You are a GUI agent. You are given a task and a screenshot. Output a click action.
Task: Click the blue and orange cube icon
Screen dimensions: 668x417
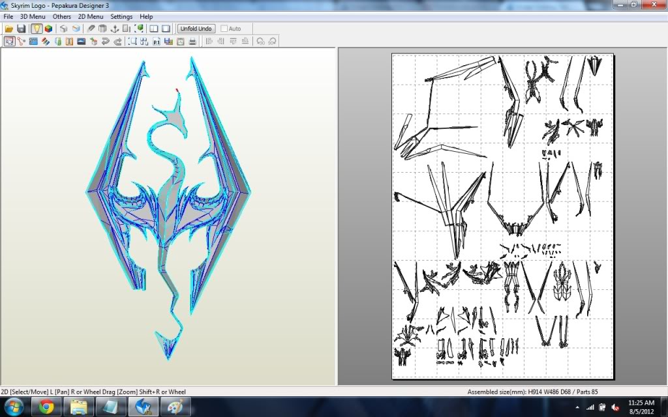(76, 29)
